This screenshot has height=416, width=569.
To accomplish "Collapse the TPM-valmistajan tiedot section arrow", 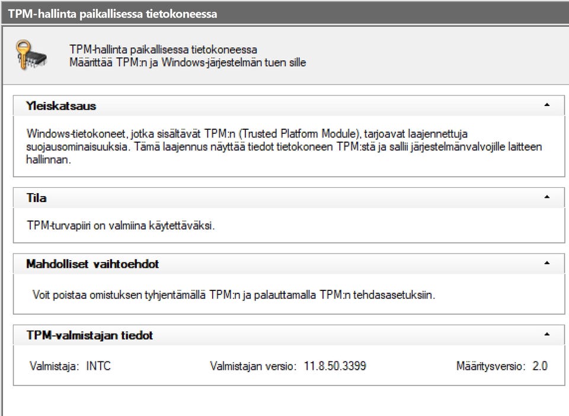I will point(546,335).
